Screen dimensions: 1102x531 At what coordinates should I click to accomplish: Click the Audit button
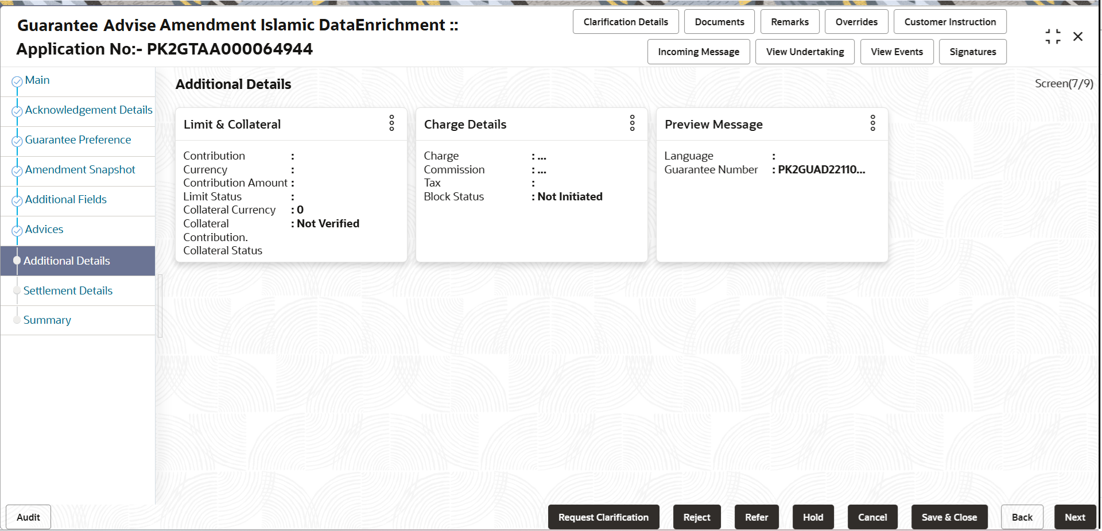(x=28, y=517)
